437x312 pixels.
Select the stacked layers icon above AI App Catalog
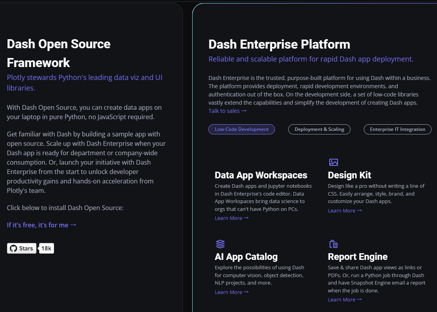point(220,243)
